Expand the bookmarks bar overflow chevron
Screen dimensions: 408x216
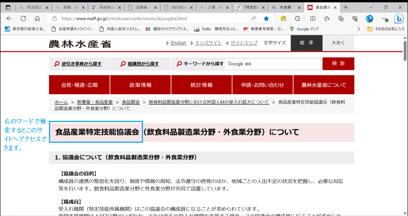click(x=359, y=29)
